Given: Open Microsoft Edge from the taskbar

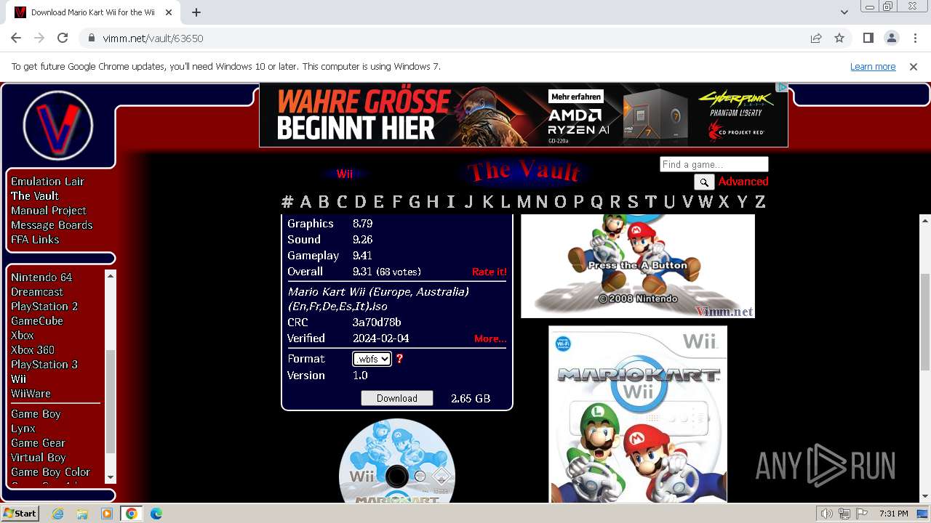Looking at the screenshot, I should (x=156, y=514).
